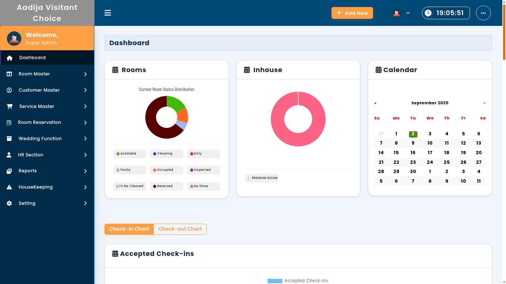Click the clock icon beside the time
The image size is (506, 284).
click(428, 13)
